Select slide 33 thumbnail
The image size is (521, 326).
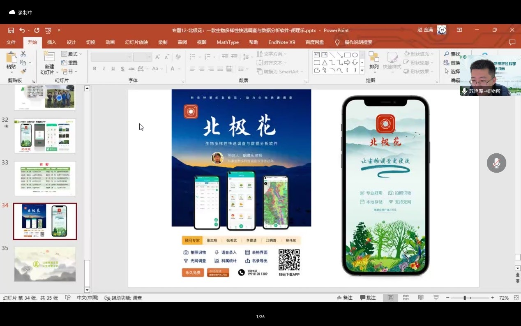coord(45,178)
